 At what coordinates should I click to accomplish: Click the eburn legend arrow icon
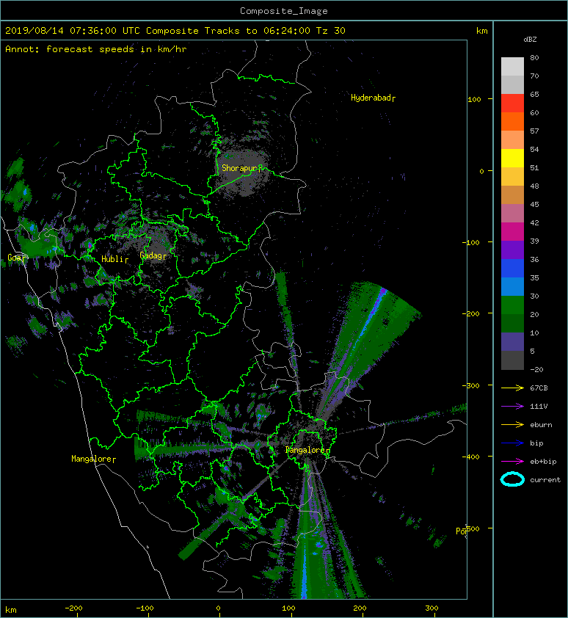point(512,424)
